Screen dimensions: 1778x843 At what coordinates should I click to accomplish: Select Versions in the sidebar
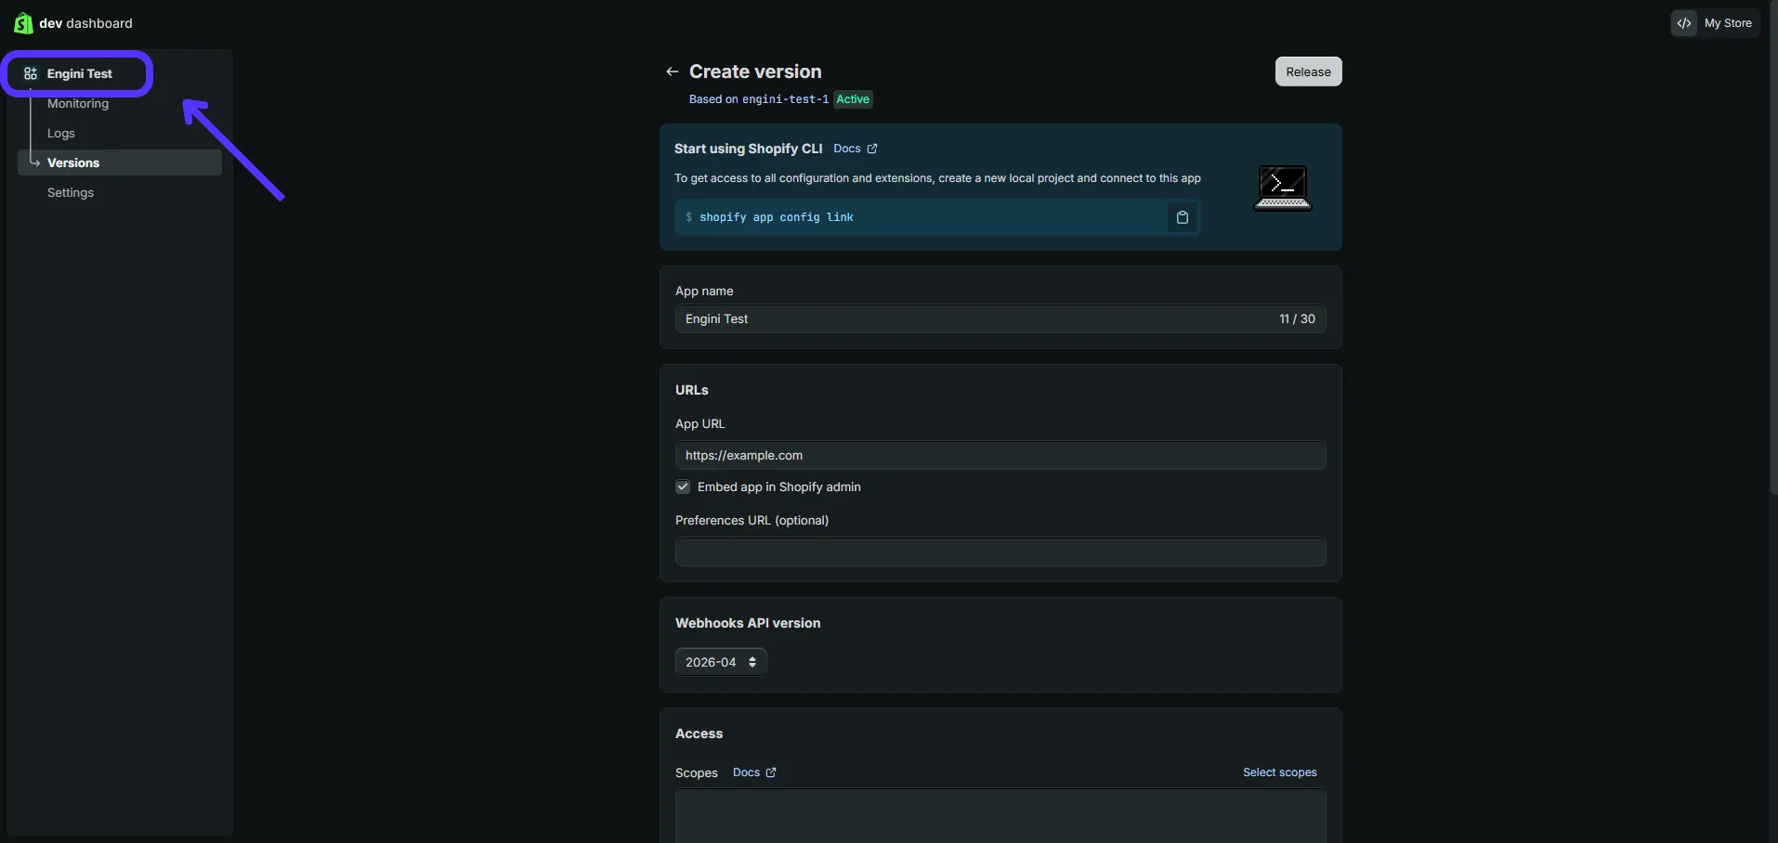click(120, 162)
